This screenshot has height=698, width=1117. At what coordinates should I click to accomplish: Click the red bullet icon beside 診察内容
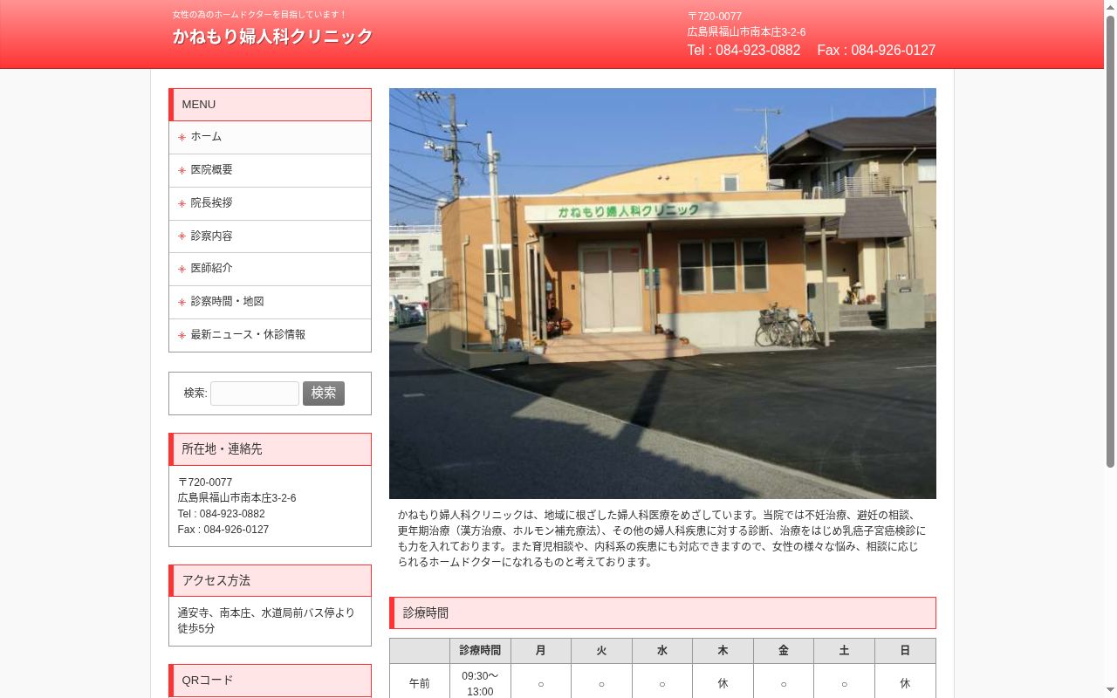tap(182, 236)
